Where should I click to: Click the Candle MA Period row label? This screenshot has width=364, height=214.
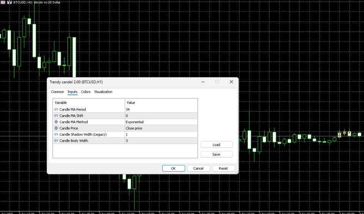73,109
